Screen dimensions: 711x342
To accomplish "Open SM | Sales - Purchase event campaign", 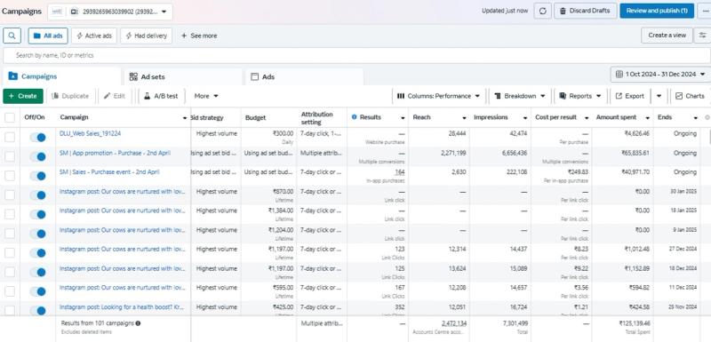I will coord(109,172).
